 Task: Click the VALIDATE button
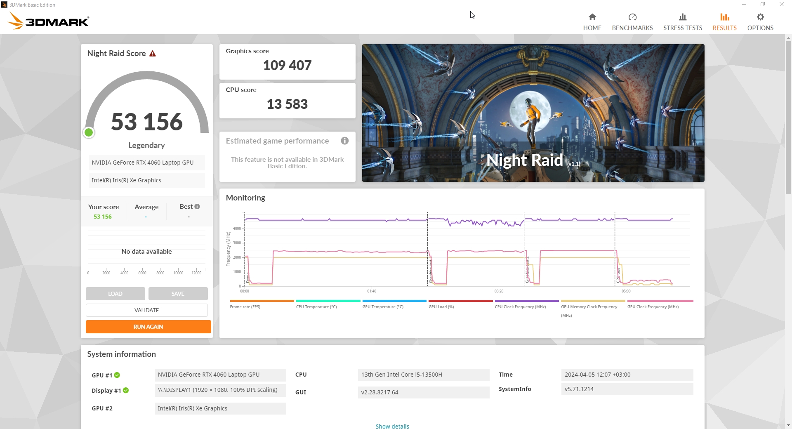[147, 310]
